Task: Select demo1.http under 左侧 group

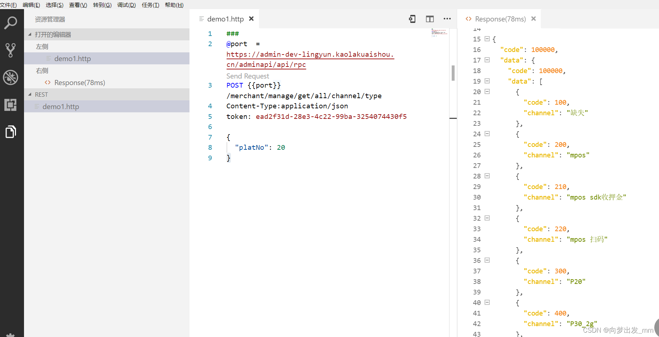Action: (107, 59)
